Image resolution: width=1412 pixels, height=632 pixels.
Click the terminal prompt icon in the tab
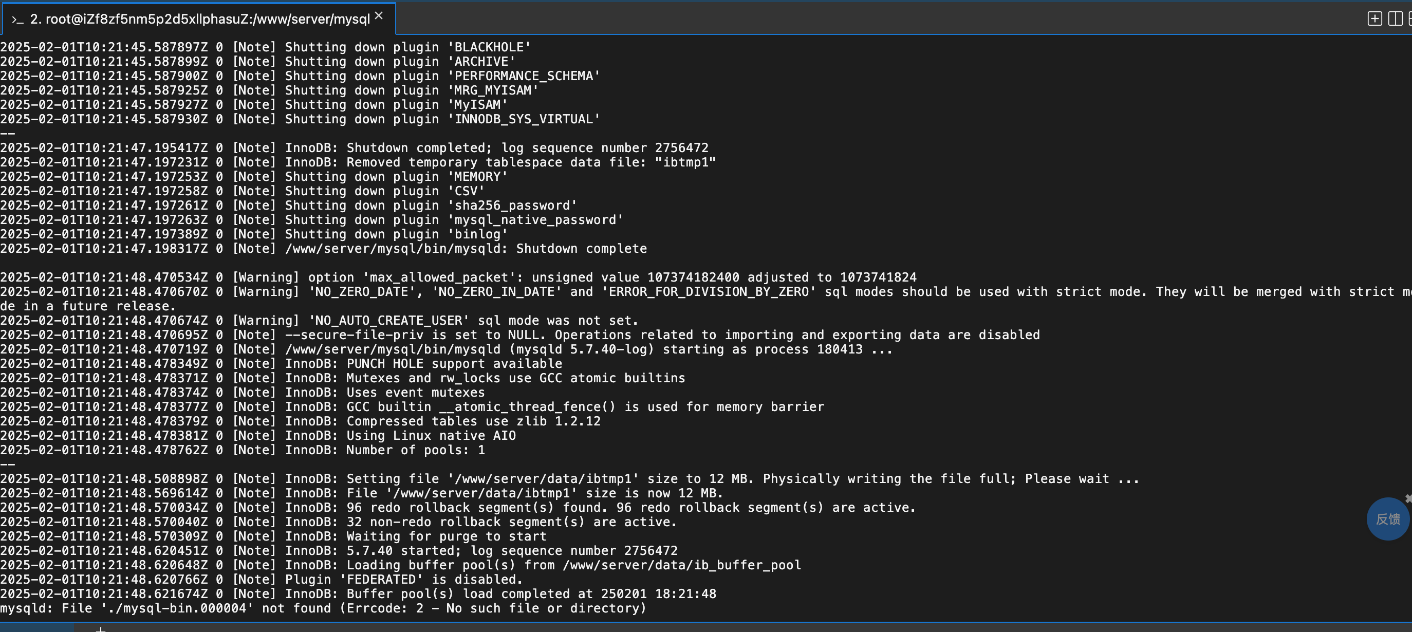tap(17, 20)
